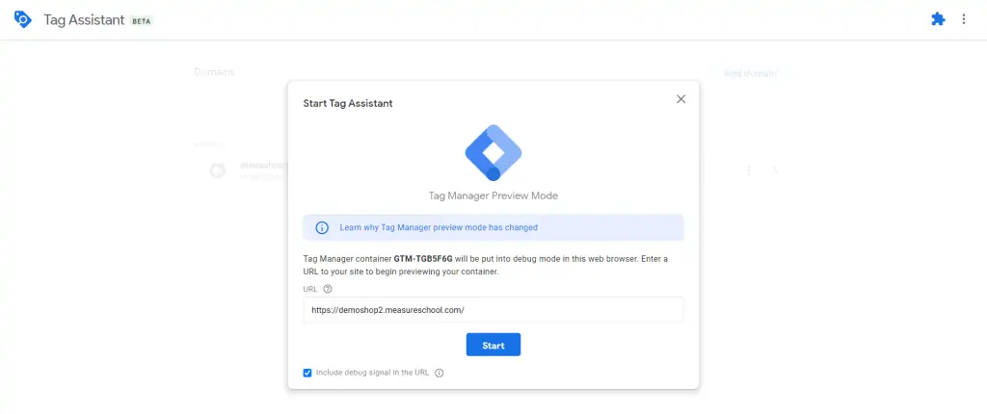Viewport: 987px width, 414px height.
Task: Click the Tag Assistant logo icon
Action: click(x=23, y=19)
